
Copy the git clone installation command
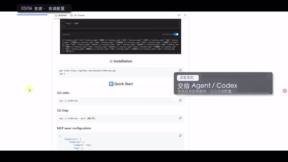point(180,70)
